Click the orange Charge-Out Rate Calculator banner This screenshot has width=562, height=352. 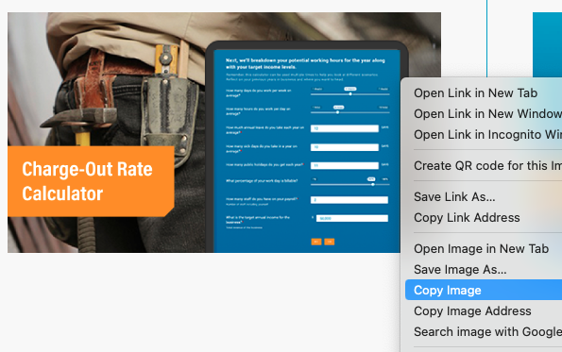point(91,181)
